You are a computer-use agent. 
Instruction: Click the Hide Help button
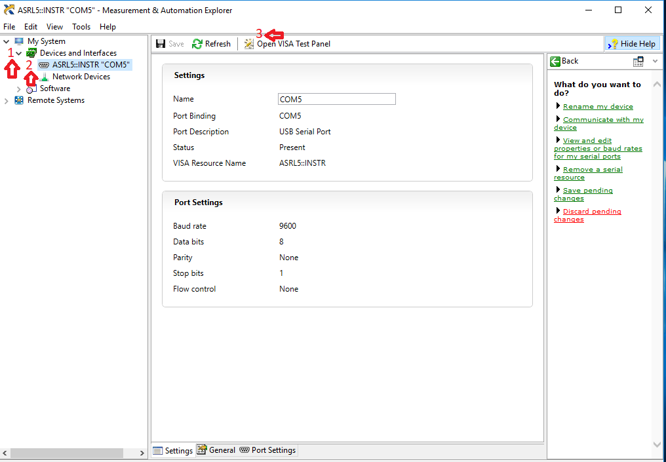click(632, 44)
